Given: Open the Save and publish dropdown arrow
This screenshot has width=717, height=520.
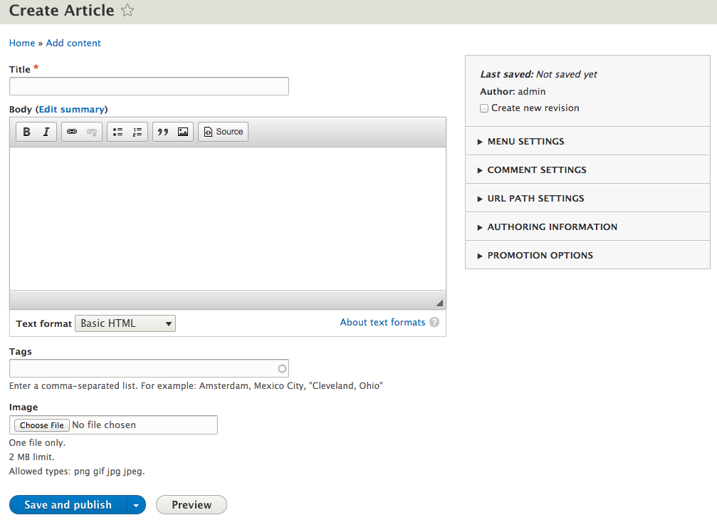Looking at the screenshot, I should tap(136, 505).
